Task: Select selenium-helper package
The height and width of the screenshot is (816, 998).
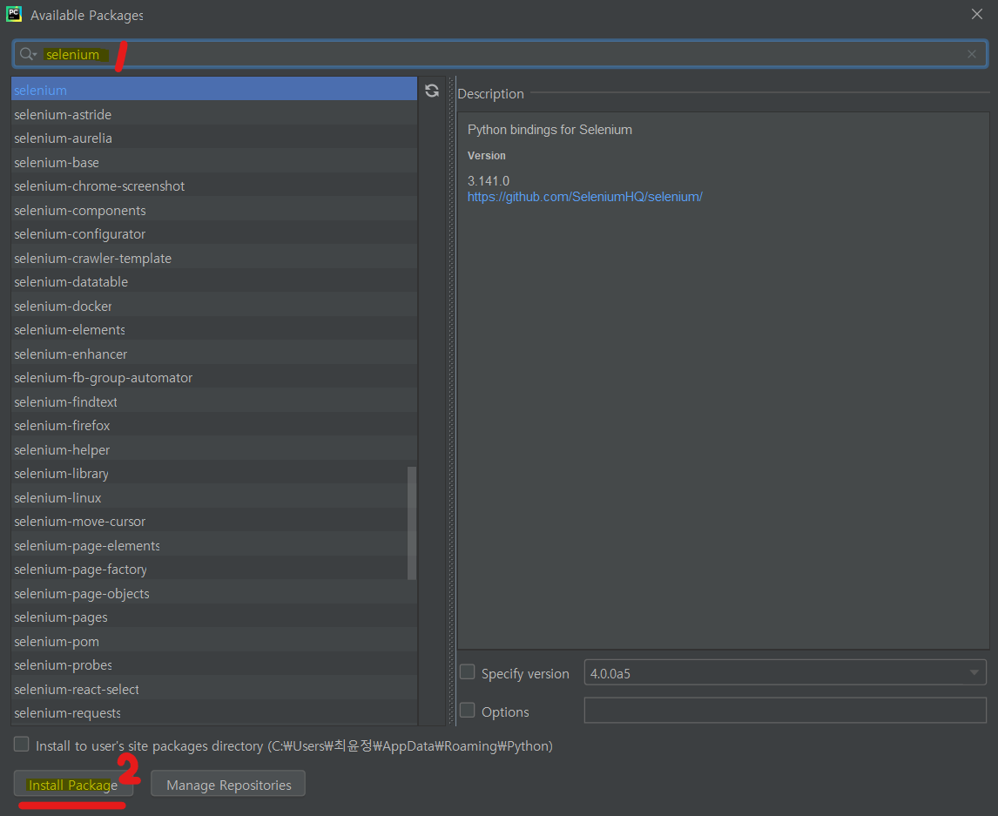Action: coord(214,450)
